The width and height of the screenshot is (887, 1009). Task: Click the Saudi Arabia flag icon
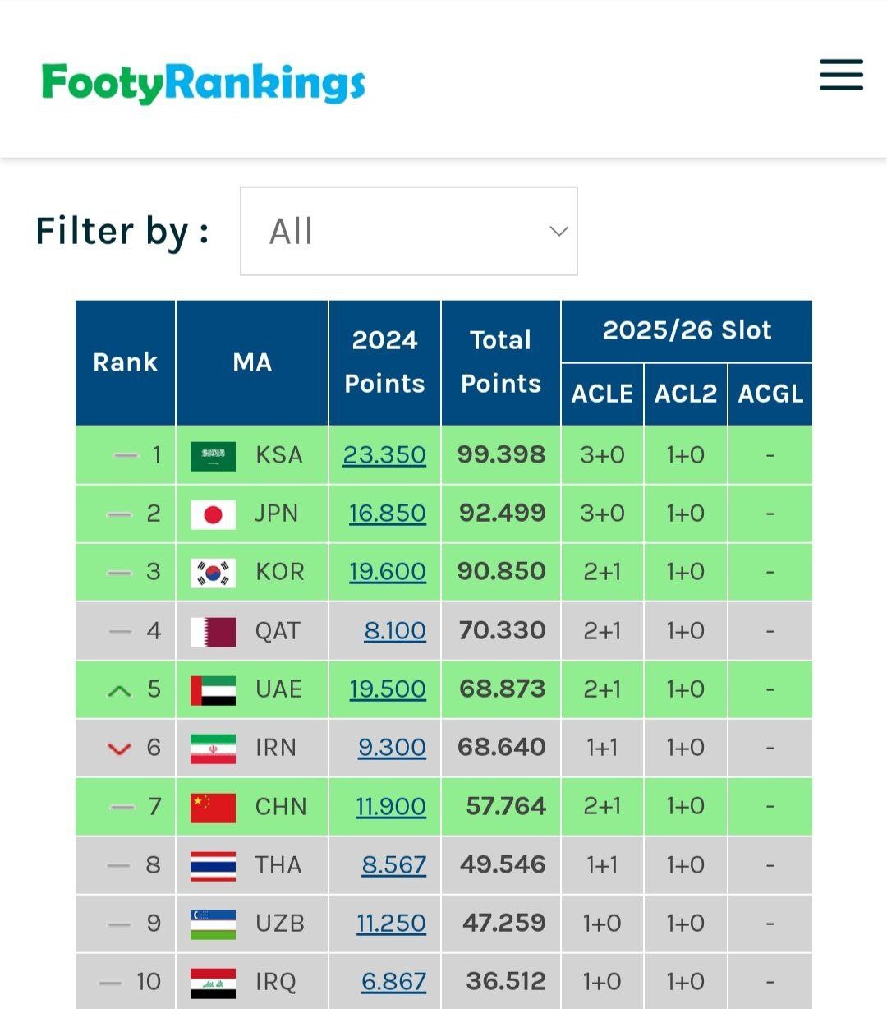(212, 454)
